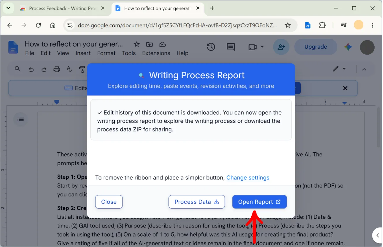The height and width of the screenshot is (247, 383).
Task: Follow the Change settings link
Action: click(x=248, y=178)
